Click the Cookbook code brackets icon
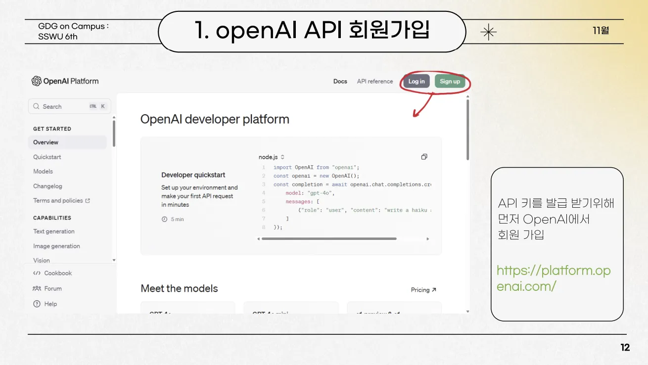This screenshot has height=365, width=648. click(37, 273)
